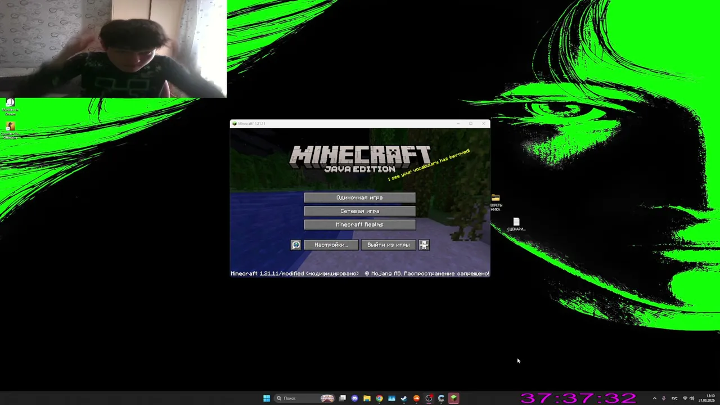Click the microphone tray icon
The image size is (720, 405).
[x=664, y=398]
